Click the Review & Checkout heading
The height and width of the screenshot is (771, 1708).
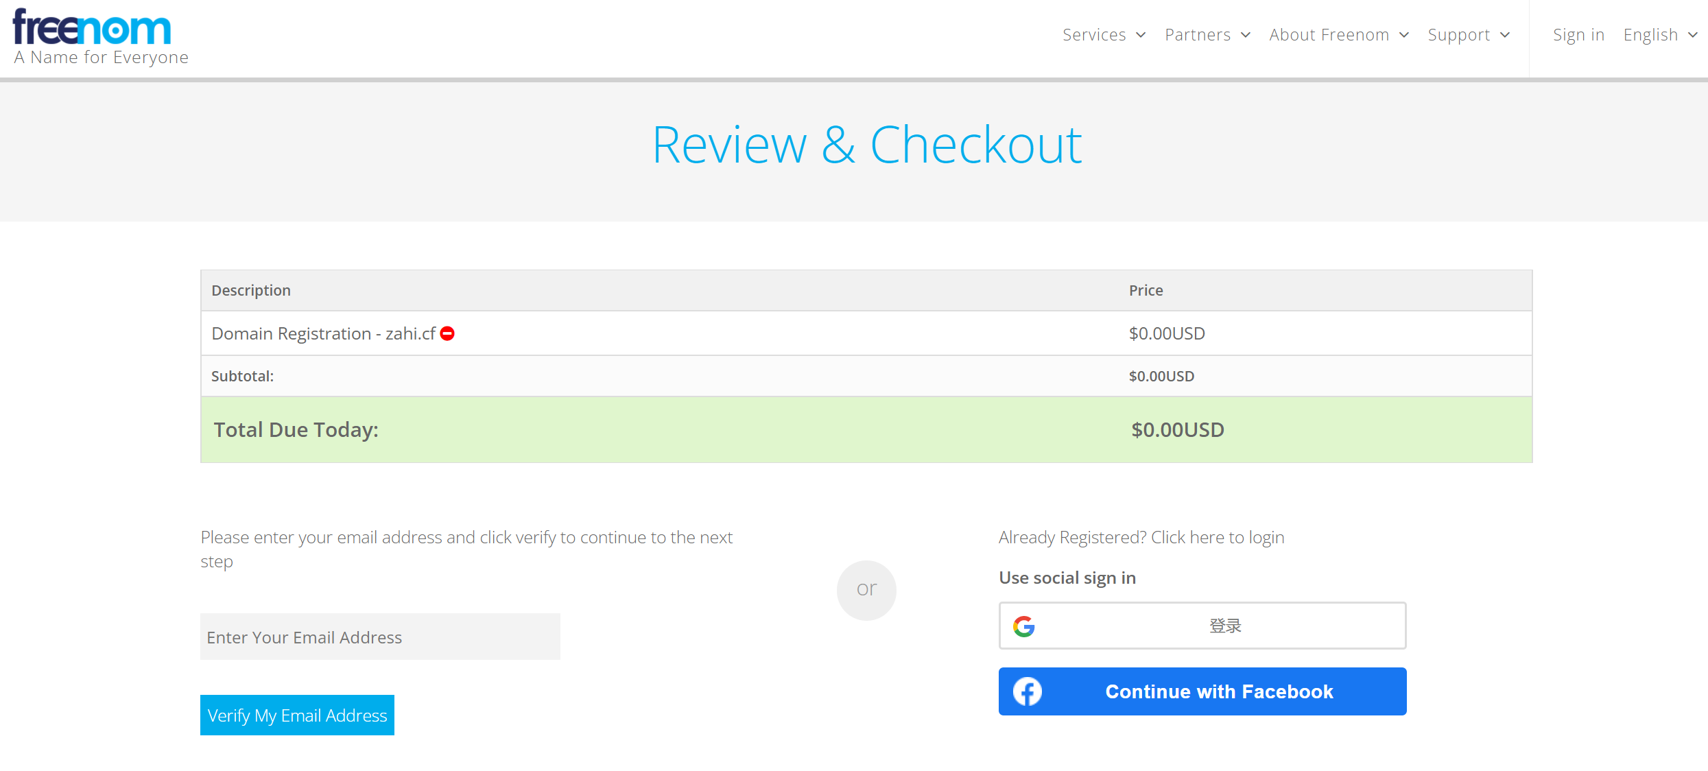(866, 145)
